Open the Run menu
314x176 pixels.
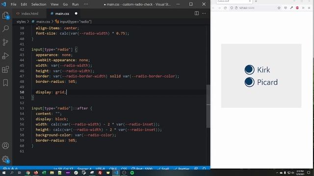tap(75, 4)
